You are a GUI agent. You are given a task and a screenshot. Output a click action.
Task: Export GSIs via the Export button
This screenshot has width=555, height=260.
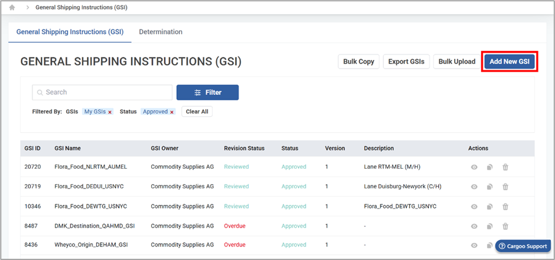[406, 62]
